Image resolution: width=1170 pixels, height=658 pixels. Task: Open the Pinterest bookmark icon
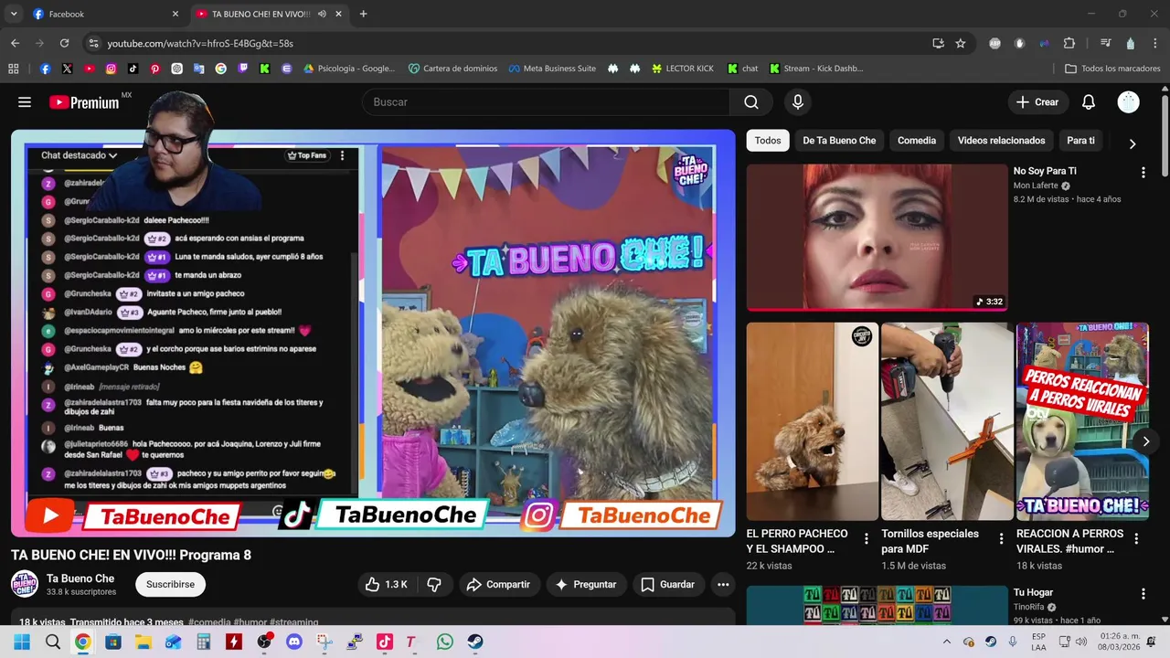click(x=154, y=69)
